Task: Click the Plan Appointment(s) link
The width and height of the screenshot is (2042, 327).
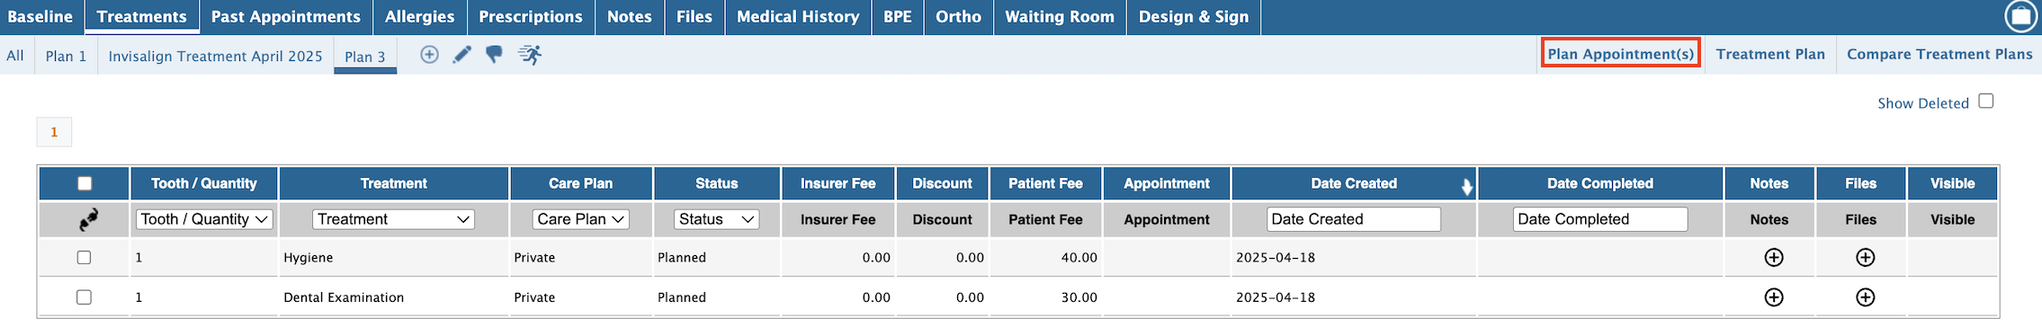Action: (x=1620, y=54)
